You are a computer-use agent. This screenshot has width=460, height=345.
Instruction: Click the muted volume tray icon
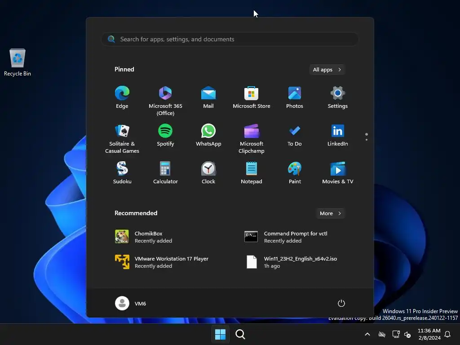click(407, 334)
